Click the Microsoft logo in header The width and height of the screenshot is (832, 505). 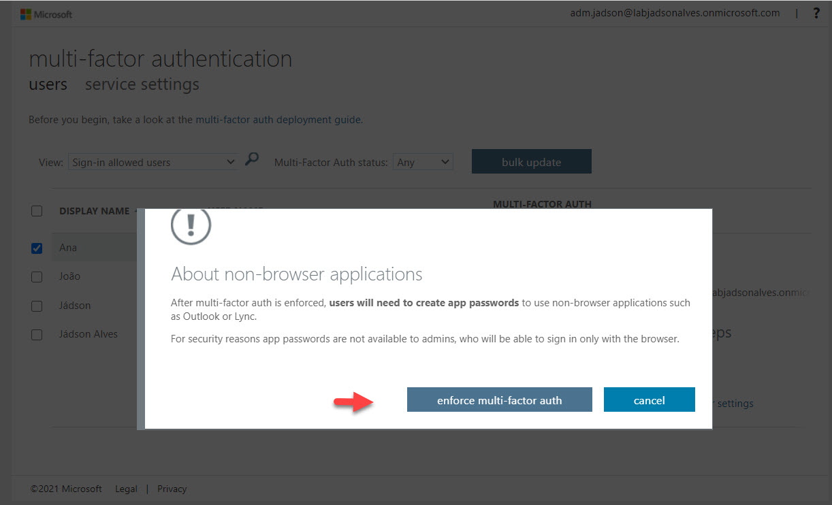(46, 14)
